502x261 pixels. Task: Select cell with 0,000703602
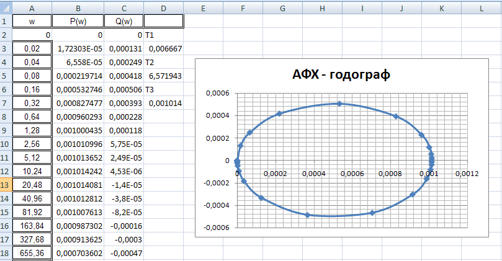pyautogui.click(x=78, y=253)
